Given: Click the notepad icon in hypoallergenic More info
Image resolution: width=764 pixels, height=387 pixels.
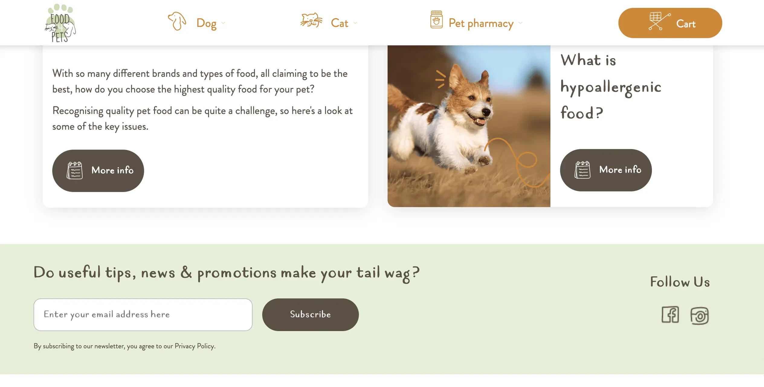Looking at the screenshot, I should pyautogui.click(x=582, y=170).
